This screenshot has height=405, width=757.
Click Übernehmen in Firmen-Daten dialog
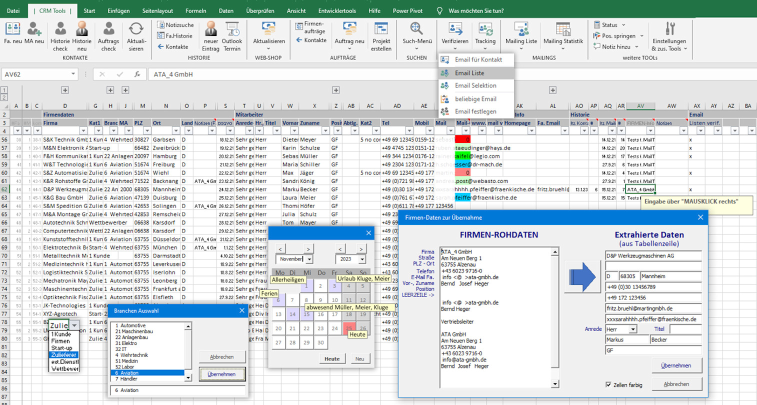(676, 365)
